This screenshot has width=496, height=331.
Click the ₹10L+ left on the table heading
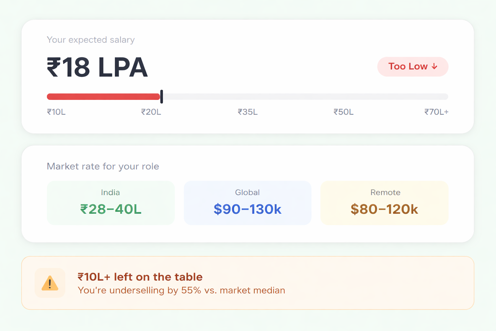(140, 277)
